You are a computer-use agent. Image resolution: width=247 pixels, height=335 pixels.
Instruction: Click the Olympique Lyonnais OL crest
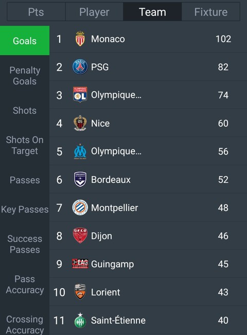[x=80, y=95]
